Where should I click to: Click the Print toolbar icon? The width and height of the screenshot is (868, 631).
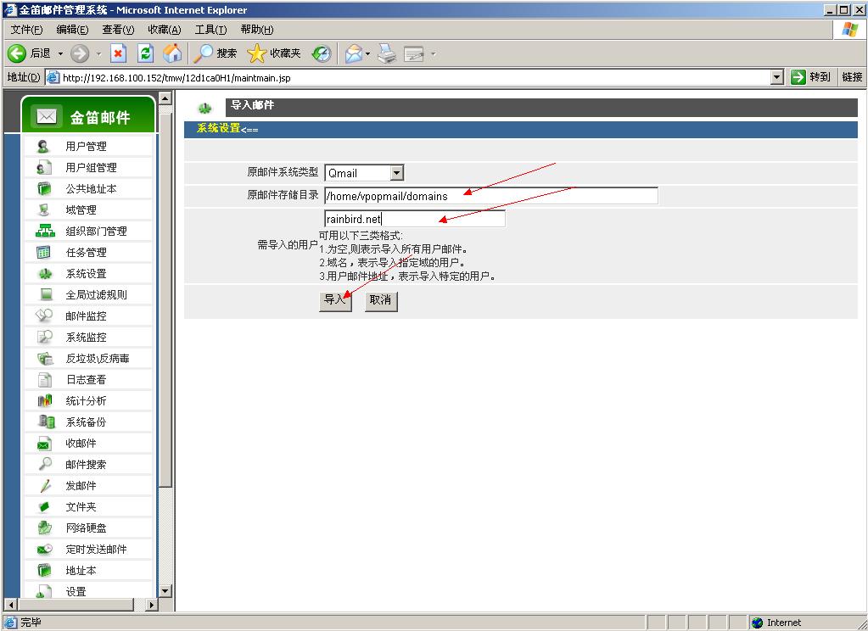tap(386, 53)
